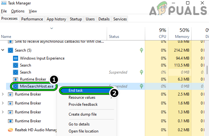Choose End task in context menu

click(x=85, y=90)
